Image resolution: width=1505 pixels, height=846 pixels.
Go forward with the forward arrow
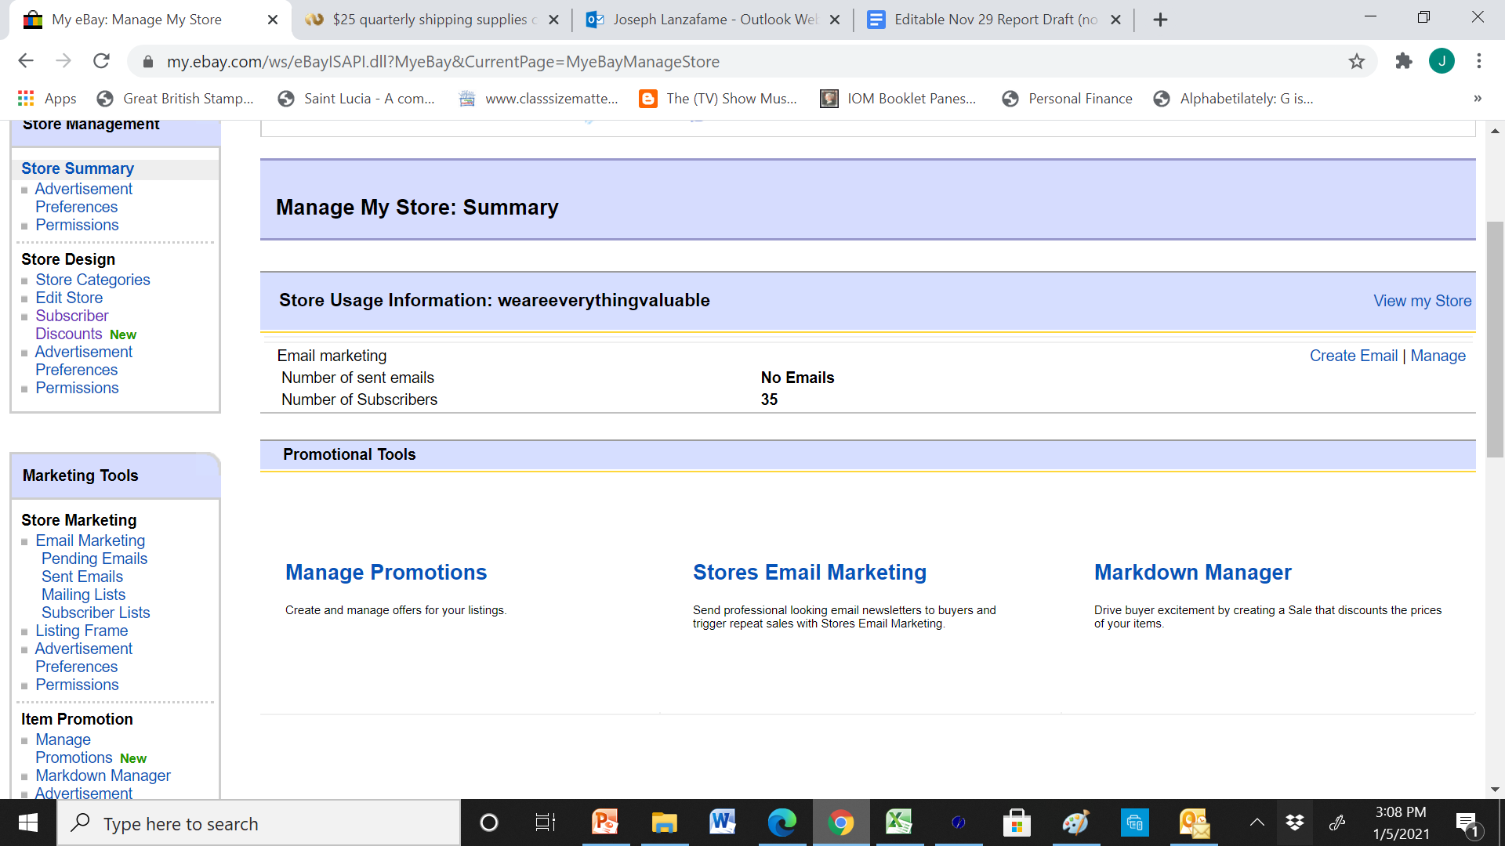point(63,61)
